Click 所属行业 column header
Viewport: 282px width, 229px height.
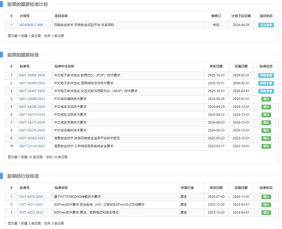point(187,188)
